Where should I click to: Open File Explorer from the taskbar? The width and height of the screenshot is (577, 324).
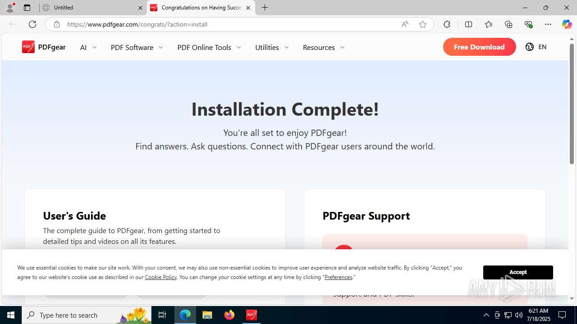[x=207, y=315]
